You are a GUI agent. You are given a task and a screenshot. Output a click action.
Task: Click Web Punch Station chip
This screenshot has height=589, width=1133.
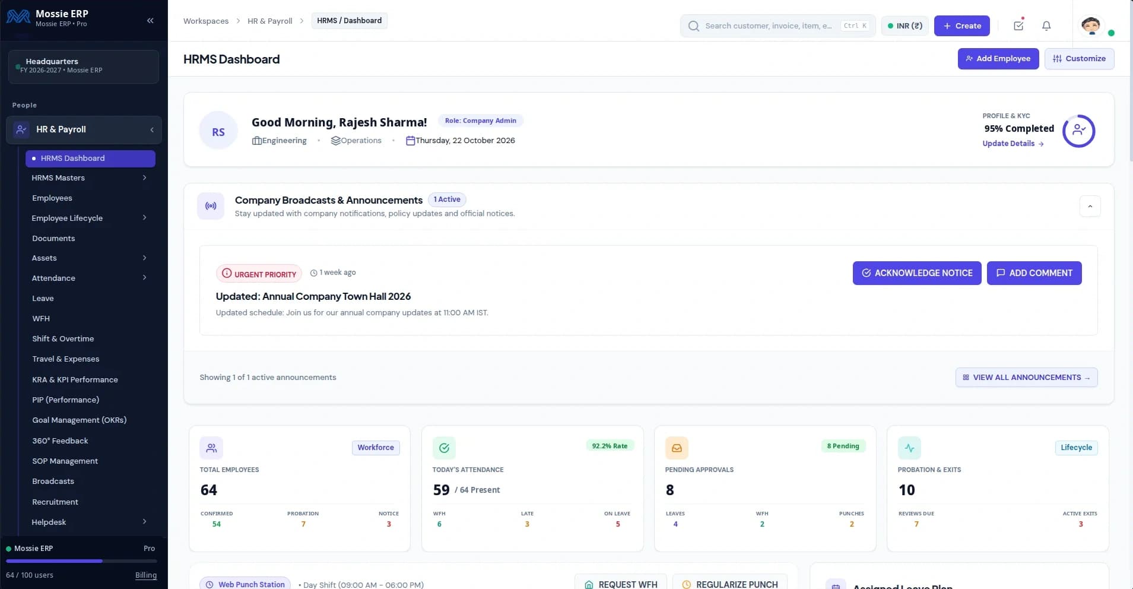pos(245,584)
